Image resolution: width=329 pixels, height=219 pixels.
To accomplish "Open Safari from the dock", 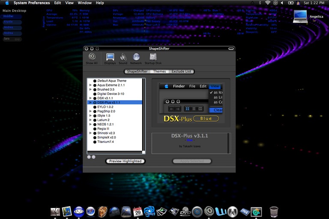I will pyautogui.click(x=90, y=212).
